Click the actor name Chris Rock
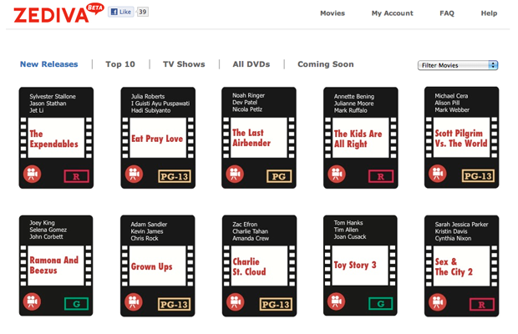 click(x=144, y=238)
